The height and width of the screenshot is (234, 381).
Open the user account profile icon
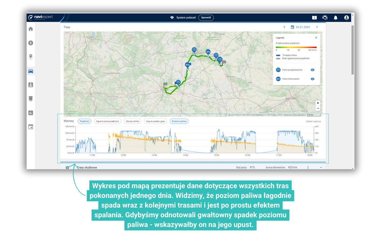pos(346,18)
